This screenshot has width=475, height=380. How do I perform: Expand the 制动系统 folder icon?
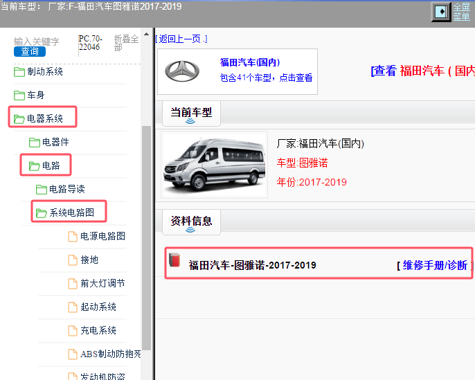coord(19,72)
